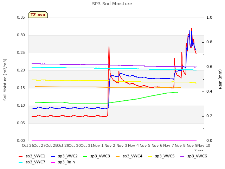Click the 1.0 right axis tick label
The image size is (225, 169).
click(x=209, y=18)
